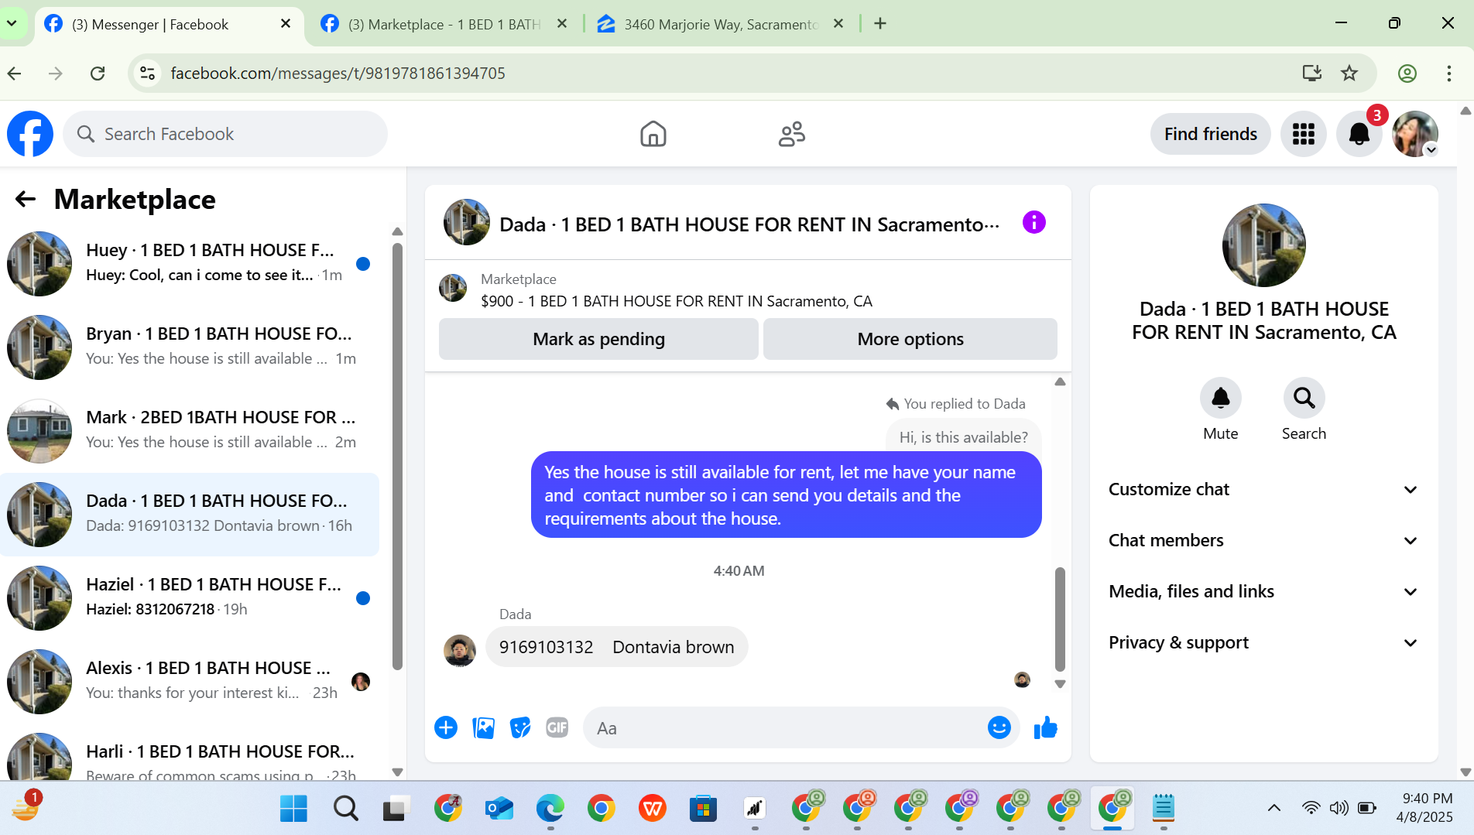Open the account profile picture menu
This screenshot has height=835, width=1474.
click(x=1415, y=135)
